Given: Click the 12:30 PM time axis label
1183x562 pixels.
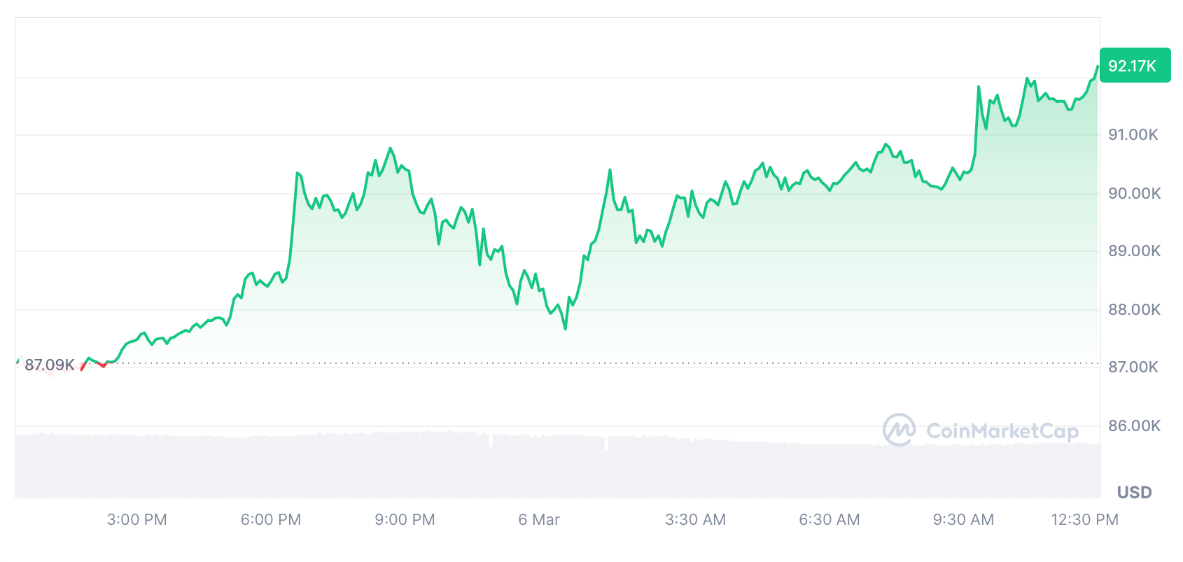Looking at the screenshot, I should point(1084,519).
